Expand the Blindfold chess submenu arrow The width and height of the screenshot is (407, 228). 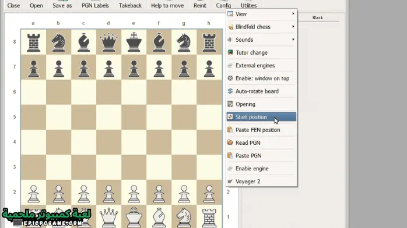coord(293,26)
